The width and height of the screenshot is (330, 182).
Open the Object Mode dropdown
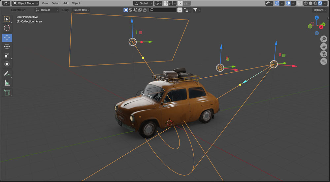[x=25, y=3]
